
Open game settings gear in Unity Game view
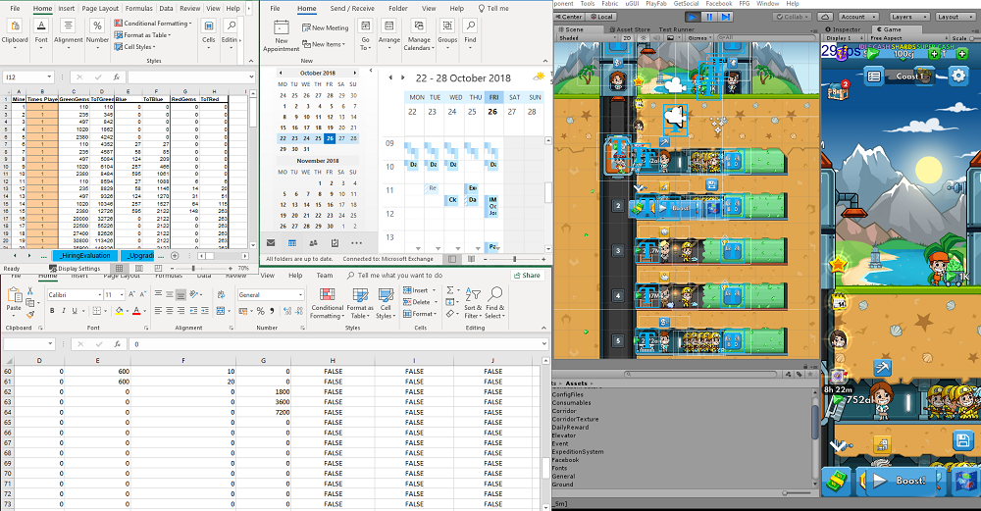[x=957, y=77]
